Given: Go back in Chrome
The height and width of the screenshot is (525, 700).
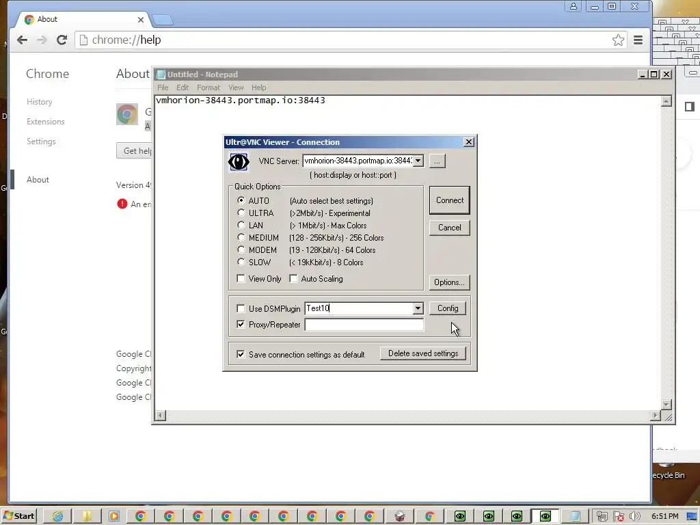Looking at the screenshot, I should click(22, 40).
